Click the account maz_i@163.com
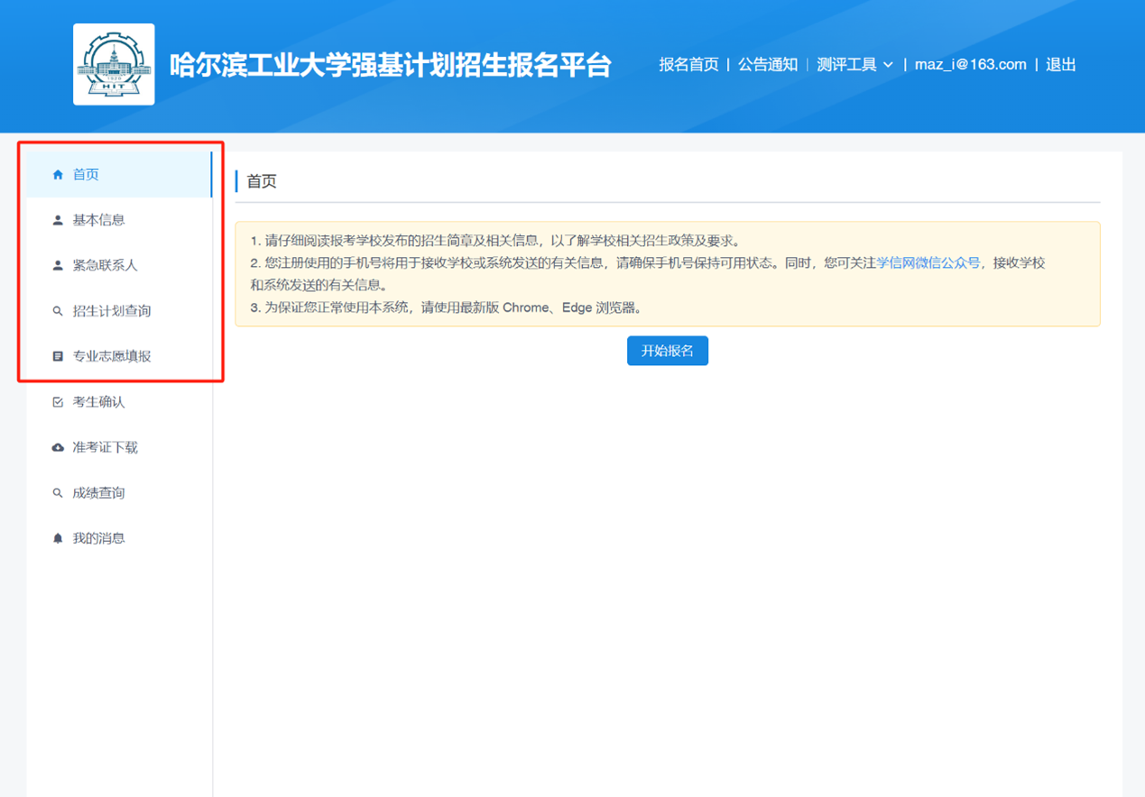Image resolution: width=1145 pixels, height=797 pixels. 971,65
